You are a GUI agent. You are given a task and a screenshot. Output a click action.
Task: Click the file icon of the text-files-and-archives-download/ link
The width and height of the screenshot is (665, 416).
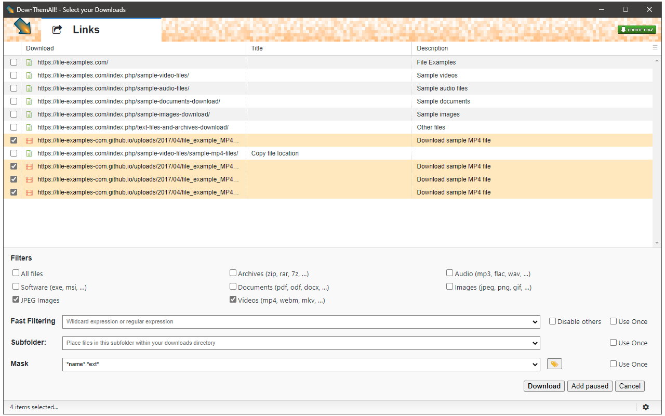pyautogui.click(x=29, y=127)
